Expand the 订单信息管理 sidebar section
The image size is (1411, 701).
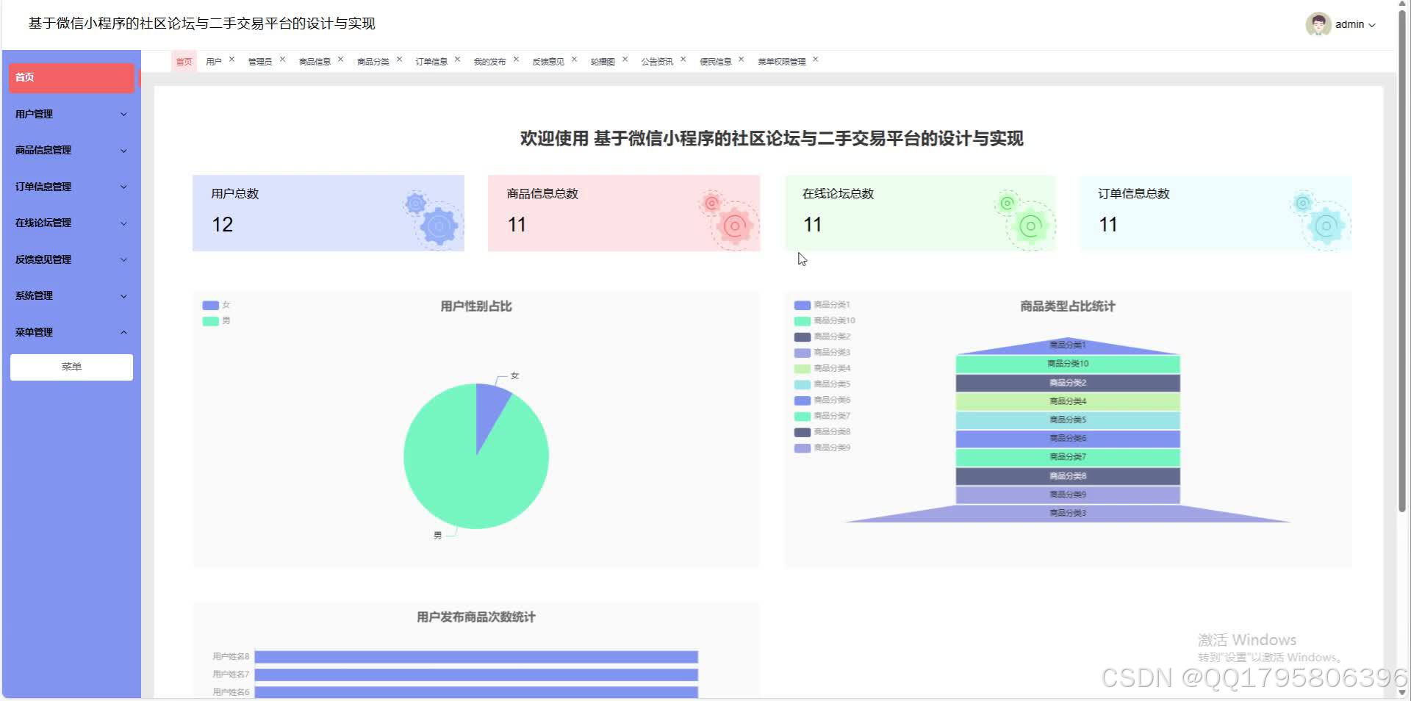tap(71, 187)
